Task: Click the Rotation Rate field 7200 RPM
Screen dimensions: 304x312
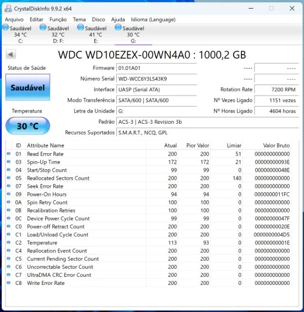Action: pyautogui.click(x=276, y=89)
